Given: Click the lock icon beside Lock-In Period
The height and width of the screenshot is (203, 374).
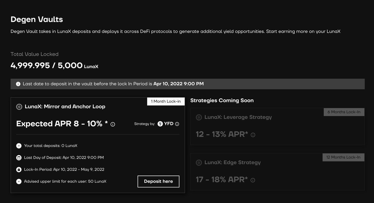Looking at the screenshot, I should (19, 170).
